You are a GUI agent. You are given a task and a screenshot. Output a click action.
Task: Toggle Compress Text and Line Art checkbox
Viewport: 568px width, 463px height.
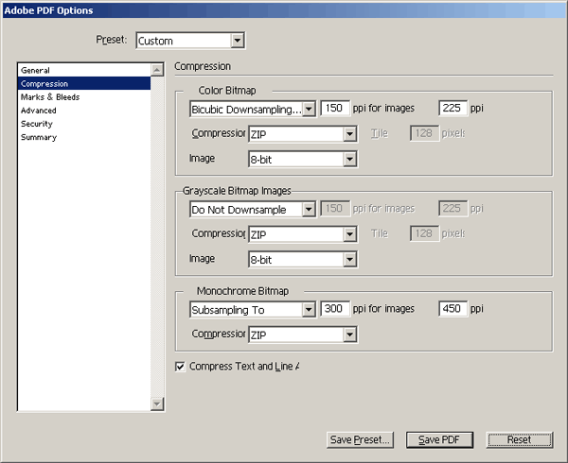tap(180, 367)
